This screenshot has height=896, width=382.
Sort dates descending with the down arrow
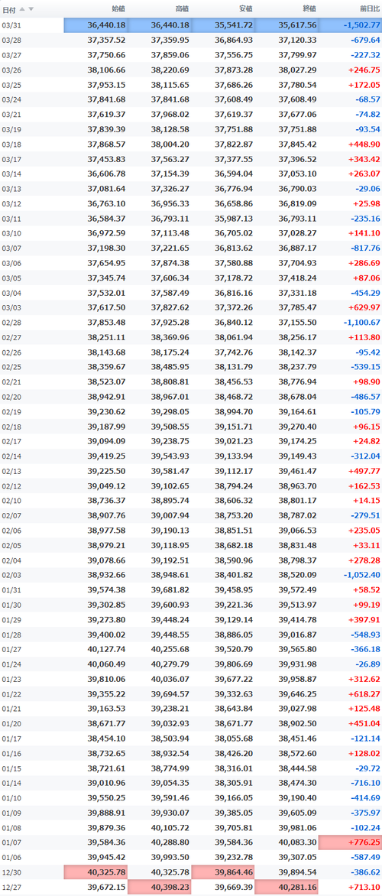click(x=31, y=8)
